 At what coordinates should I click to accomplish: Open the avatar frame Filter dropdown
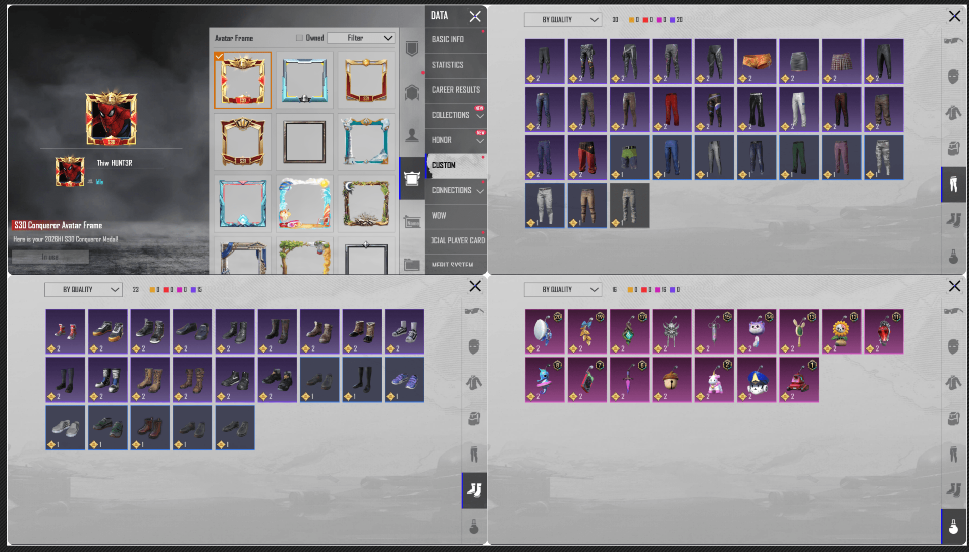point(361,38)
